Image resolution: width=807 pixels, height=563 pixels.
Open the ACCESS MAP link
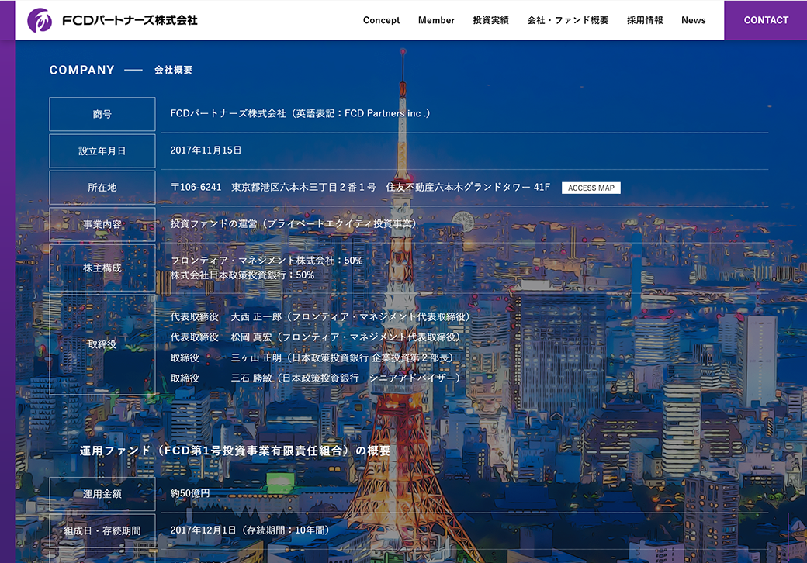tap(591, 187)
